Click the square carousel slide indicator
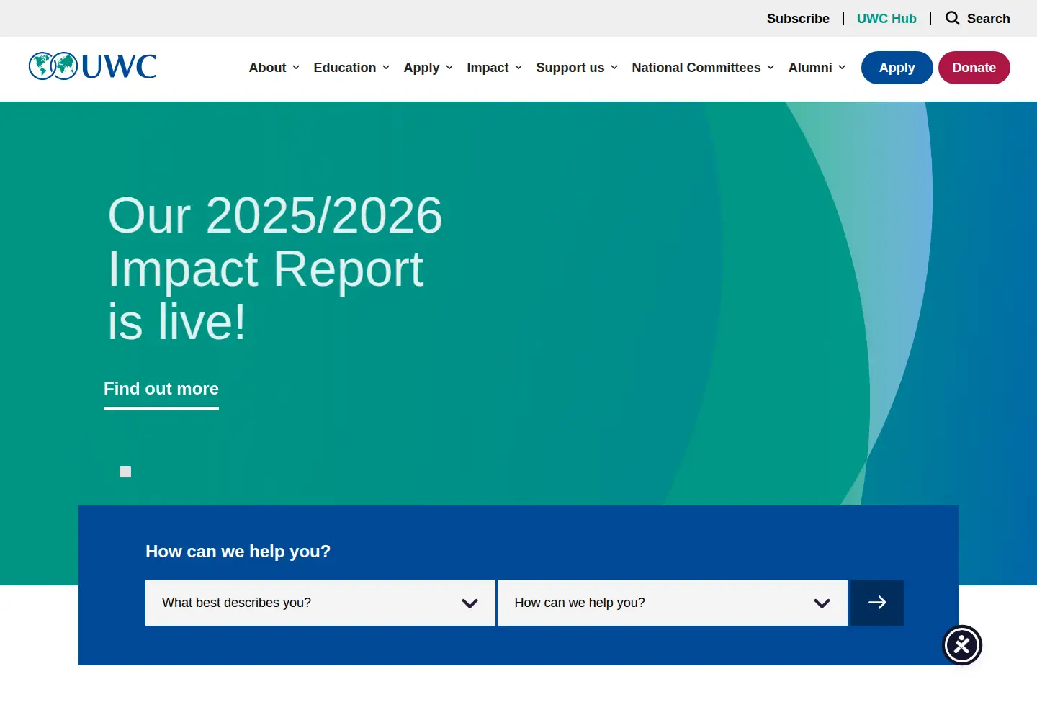 click(x=125, y=472)
